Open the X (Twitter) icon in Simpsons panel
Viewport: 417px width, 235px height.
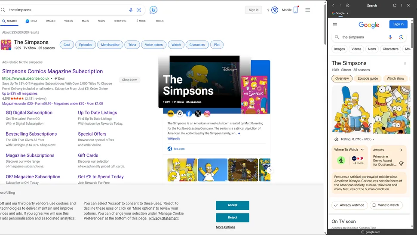click(198, 114)
